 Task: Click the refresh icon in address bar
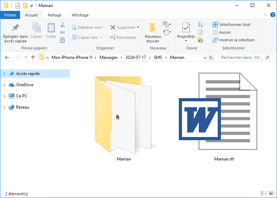tap(211, 57)
